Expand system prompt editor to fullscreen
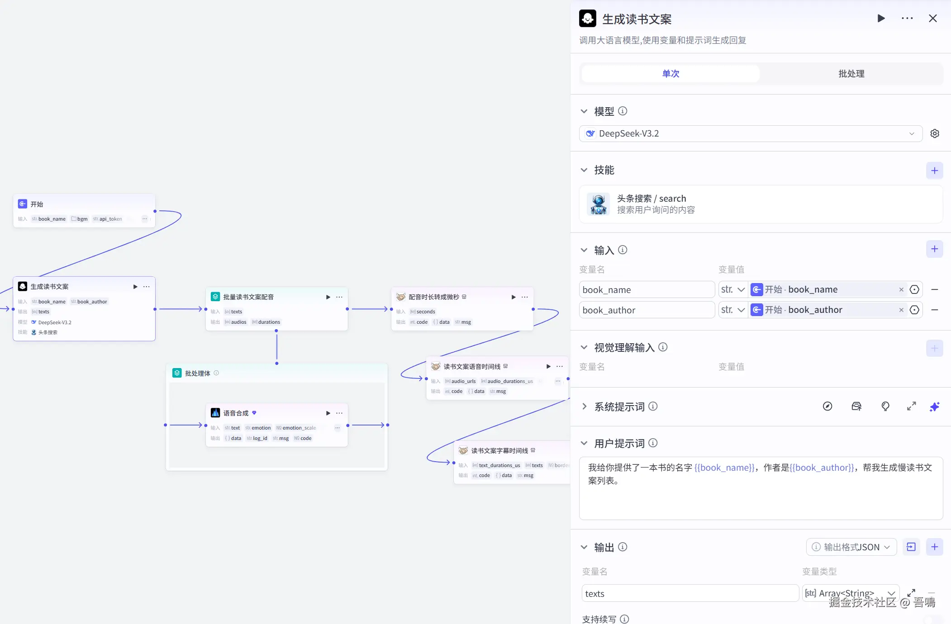The height and width of the screenshot is (624, 951). coord(911,407)
